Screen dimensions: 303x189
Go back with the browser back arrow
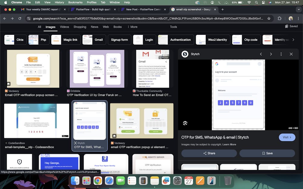pos(5,18)
